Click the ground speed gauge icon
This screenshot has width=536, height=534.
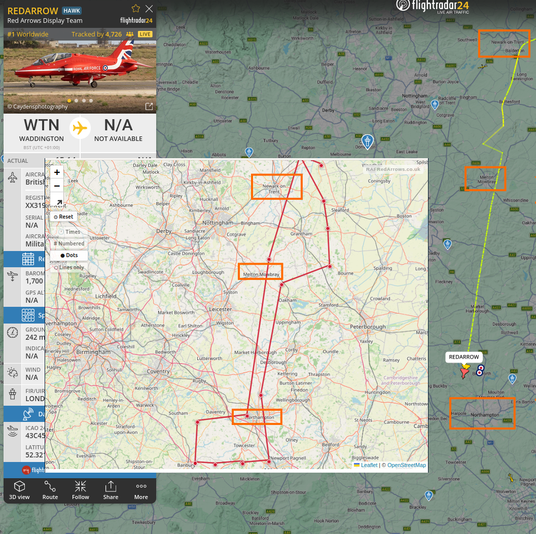tap(13, 332)
